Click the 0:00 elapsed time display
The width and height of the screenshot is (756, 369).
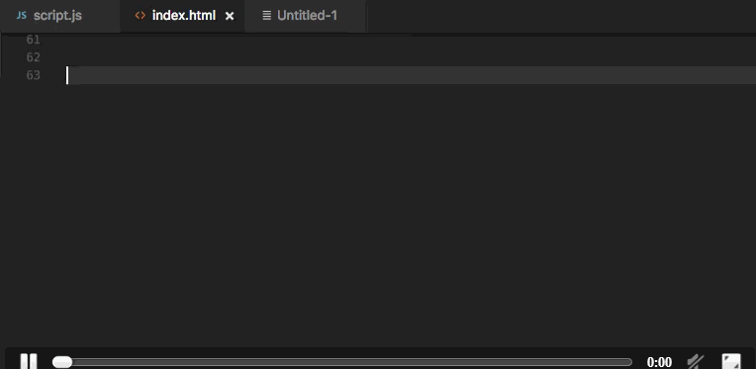pyautogui.click(x=659, y=362)
